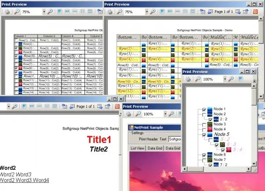Click the vertical scrollbar thumb in tree node preview
The image size is (265, 191).
(x=254, y=97)
